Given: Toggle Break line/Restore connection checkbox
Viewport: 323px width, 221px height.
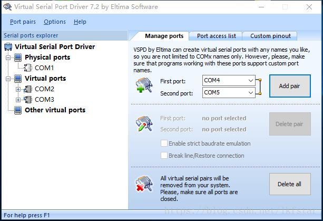Looking at the screenshot, I should pyautogui.click(x=164, y=156).
